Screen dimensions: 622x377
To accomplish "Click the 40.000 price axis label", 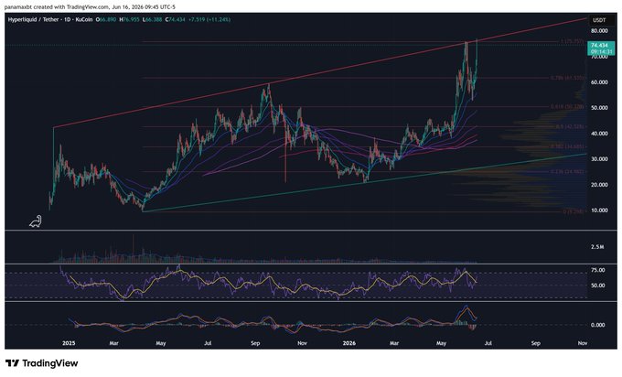I will (x=599, y=134).
